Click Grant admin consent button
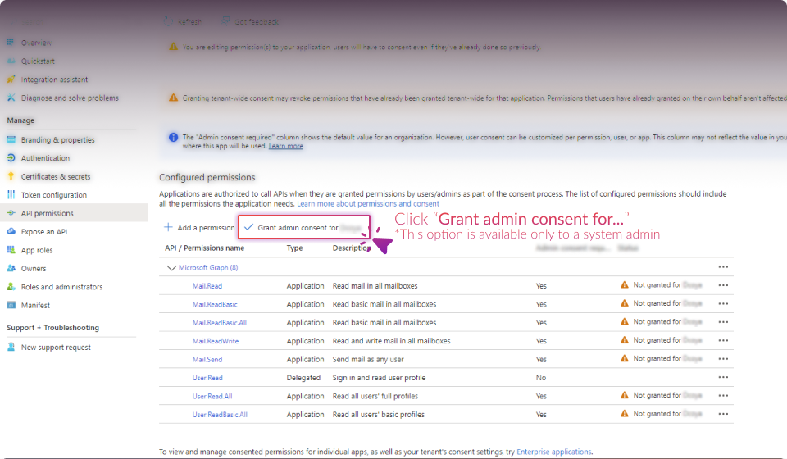Screen dimensions: 787x459 point(303,227)
